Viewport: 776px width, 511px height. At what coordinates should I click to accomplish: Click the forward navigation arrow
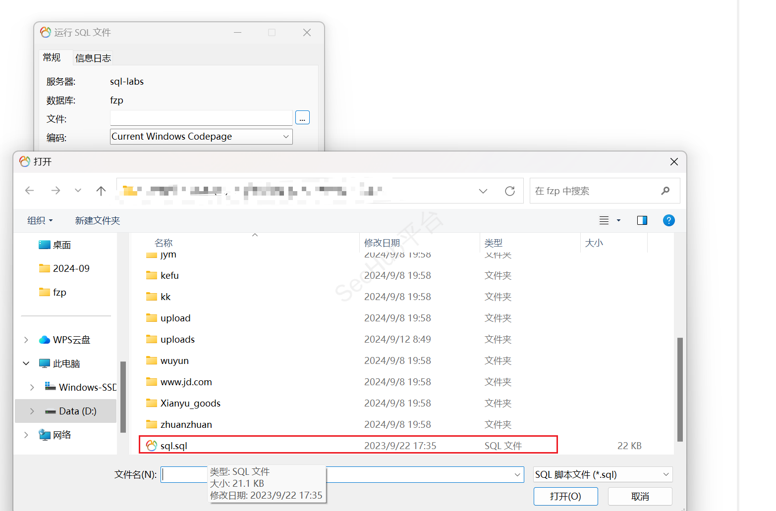(x=55, y=191)
